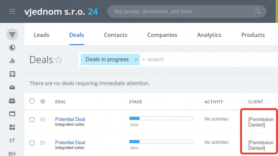Open the hamburger main menu

click(12, 11)
